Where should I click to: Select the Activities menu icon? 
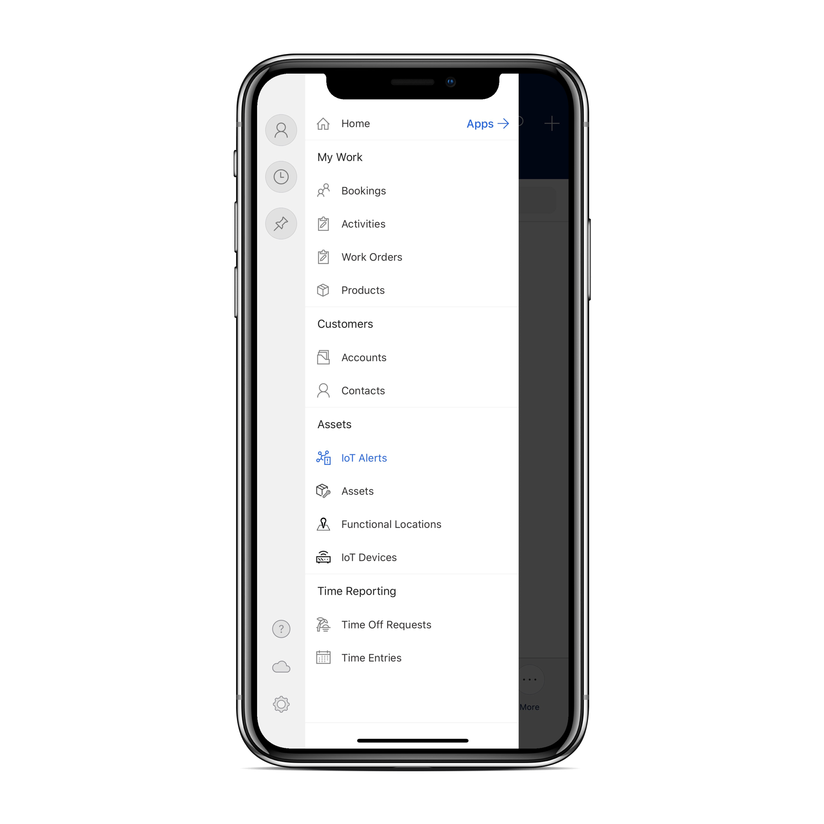322,224
